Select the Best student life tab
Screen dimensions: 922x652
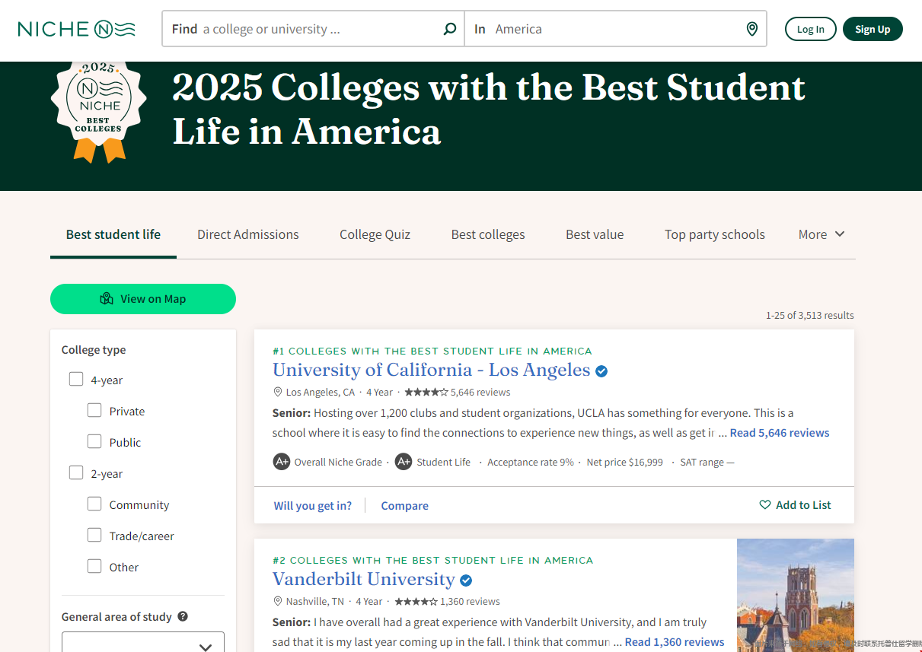point(113,234)
